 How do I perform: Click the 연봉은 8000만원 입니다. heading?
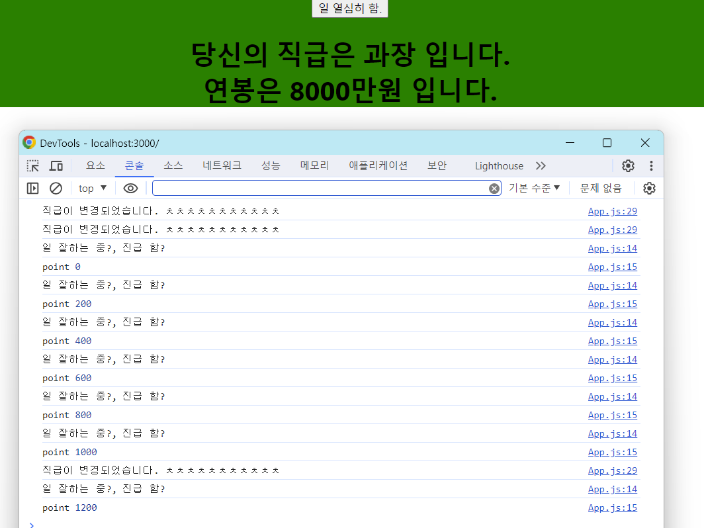click(351, 90)
